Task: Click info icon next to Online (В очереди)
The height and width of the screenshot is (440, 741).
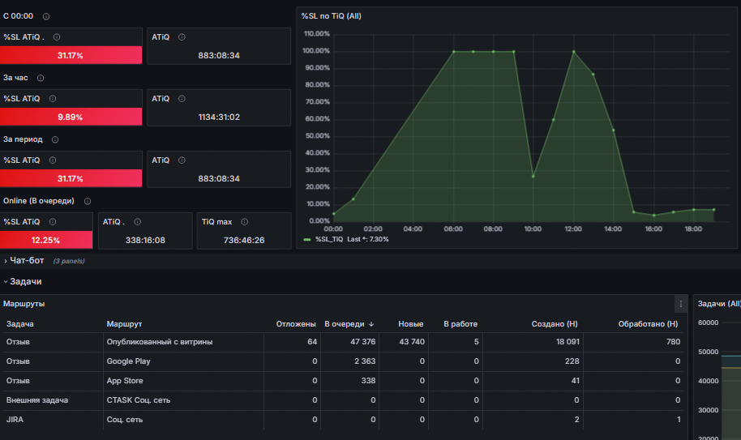Action: pos(88,201)
